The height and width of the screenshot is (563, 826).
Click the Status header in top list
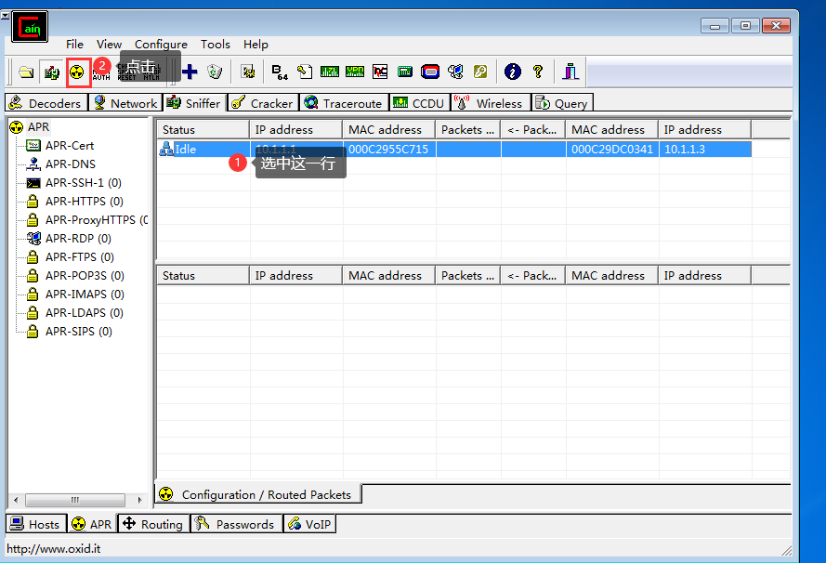coord(203,129)
